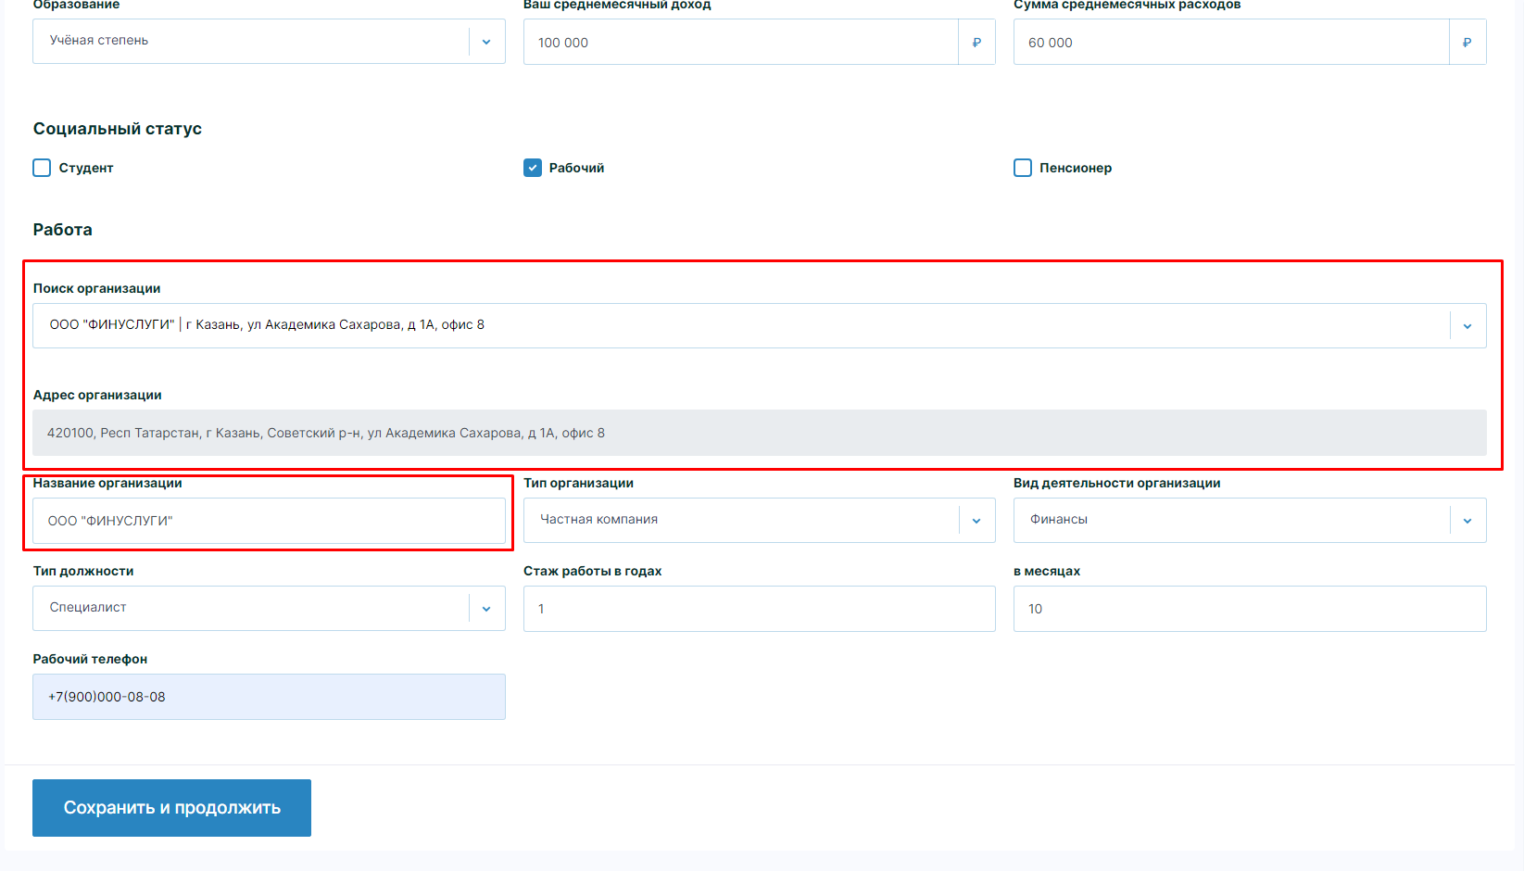Open the Тип организации dropdown
This screenshot has height=871, width=1524.
976,521
